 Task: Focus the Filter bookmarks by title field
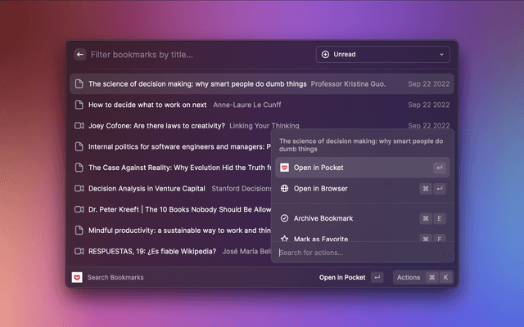(196, 55)
